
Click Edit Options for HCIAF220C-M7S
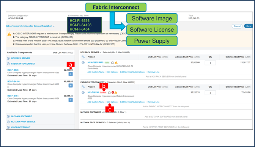pyautogui.click(x=112, y=72)
